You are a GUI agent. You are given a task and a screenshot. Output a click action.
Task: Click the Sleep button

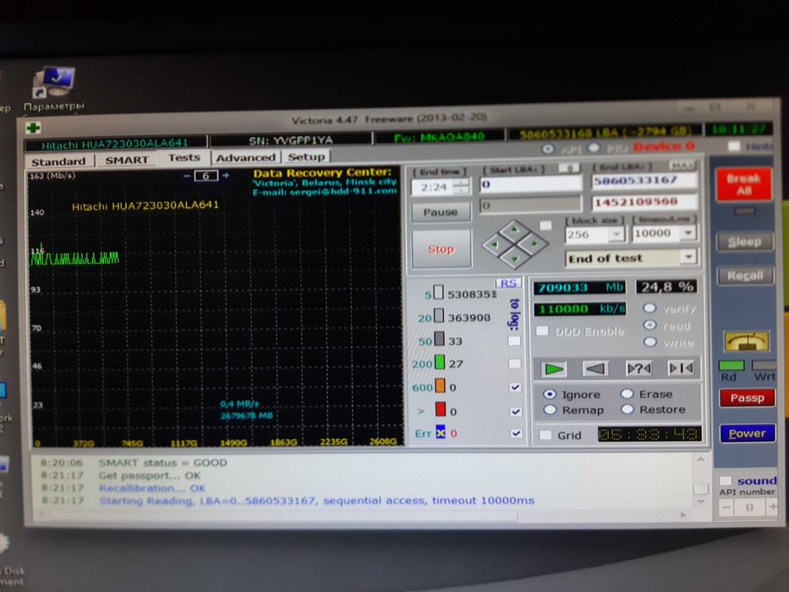click(x=745, y=242)
